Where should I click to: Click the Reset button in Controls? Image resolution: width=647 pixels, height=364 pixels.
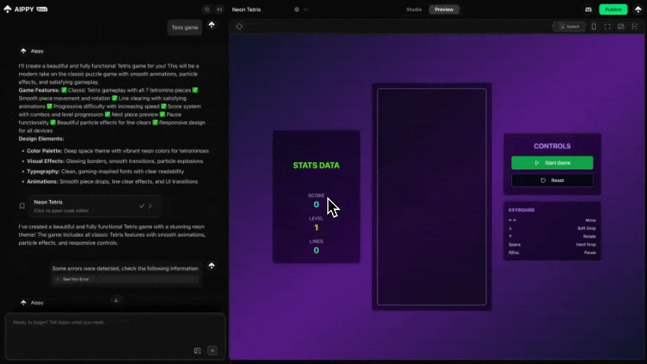[x=552, y=180]
